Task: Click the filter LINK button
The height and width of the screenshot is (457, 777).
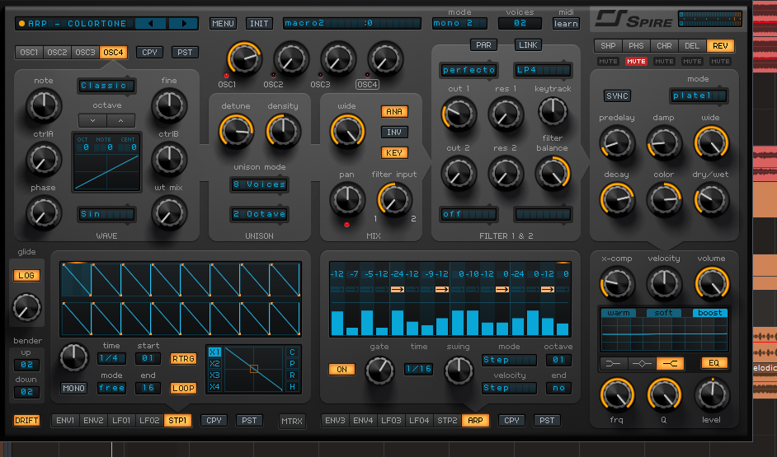Action: coord(528,45)
